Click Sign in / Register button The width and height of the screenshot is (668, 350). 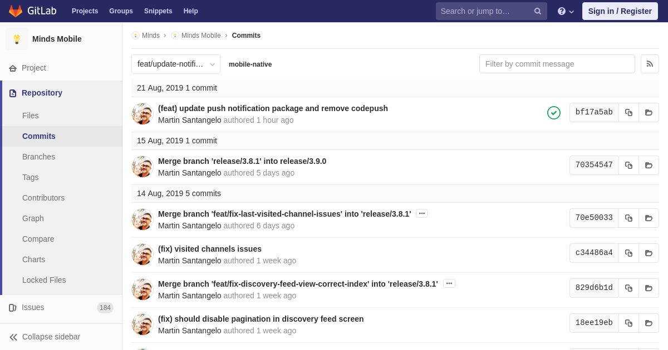point(620,11)
